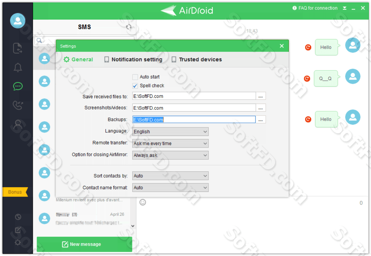
Task: Click the Bonus ribbon button
Action: point(15,192)
